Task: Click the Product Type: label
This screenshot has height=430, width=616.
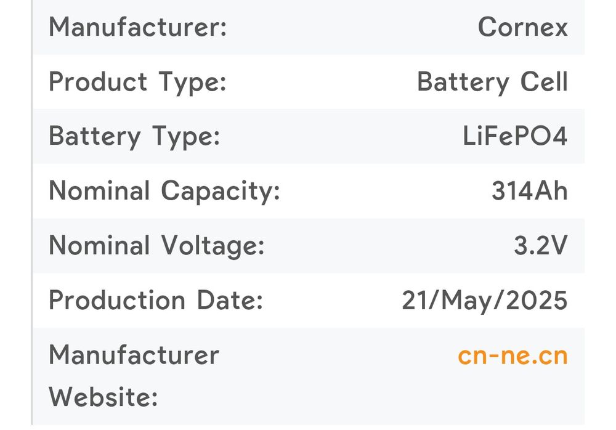Action: (x=137, y=82)
